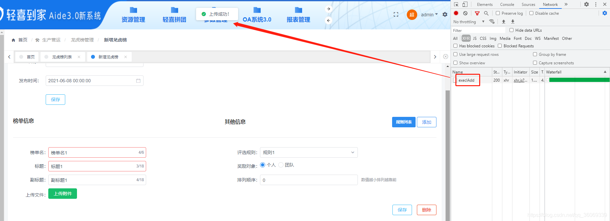Toggle fullscreen mode icon
Image resolution: width=610 pixels, height=221 pixels.
point(396,14)
